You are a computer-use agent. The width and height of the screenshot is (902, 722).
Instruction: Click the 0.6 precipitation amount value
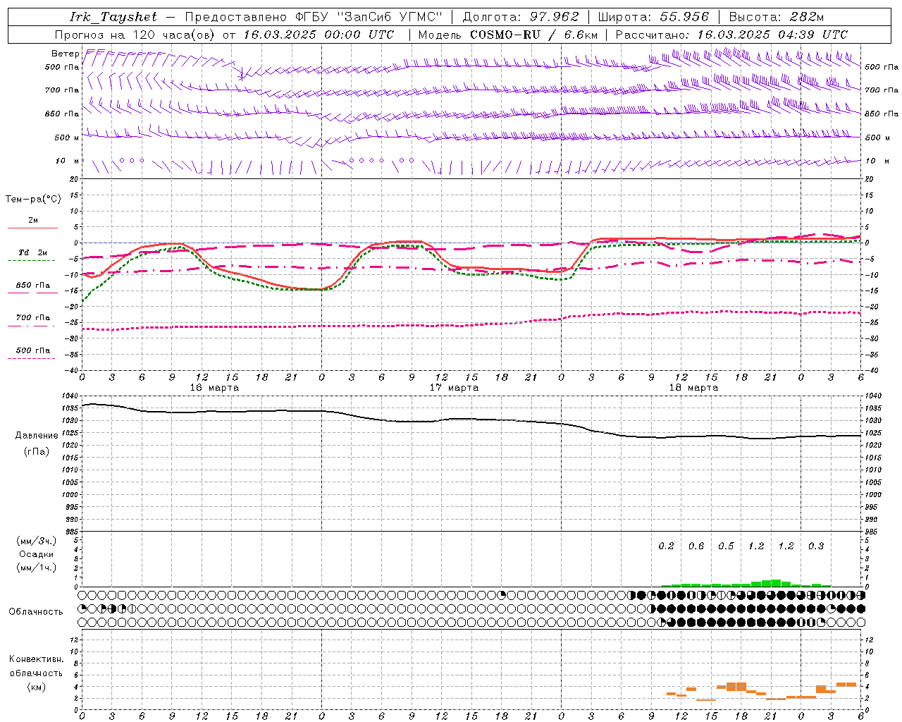(696, 546)
